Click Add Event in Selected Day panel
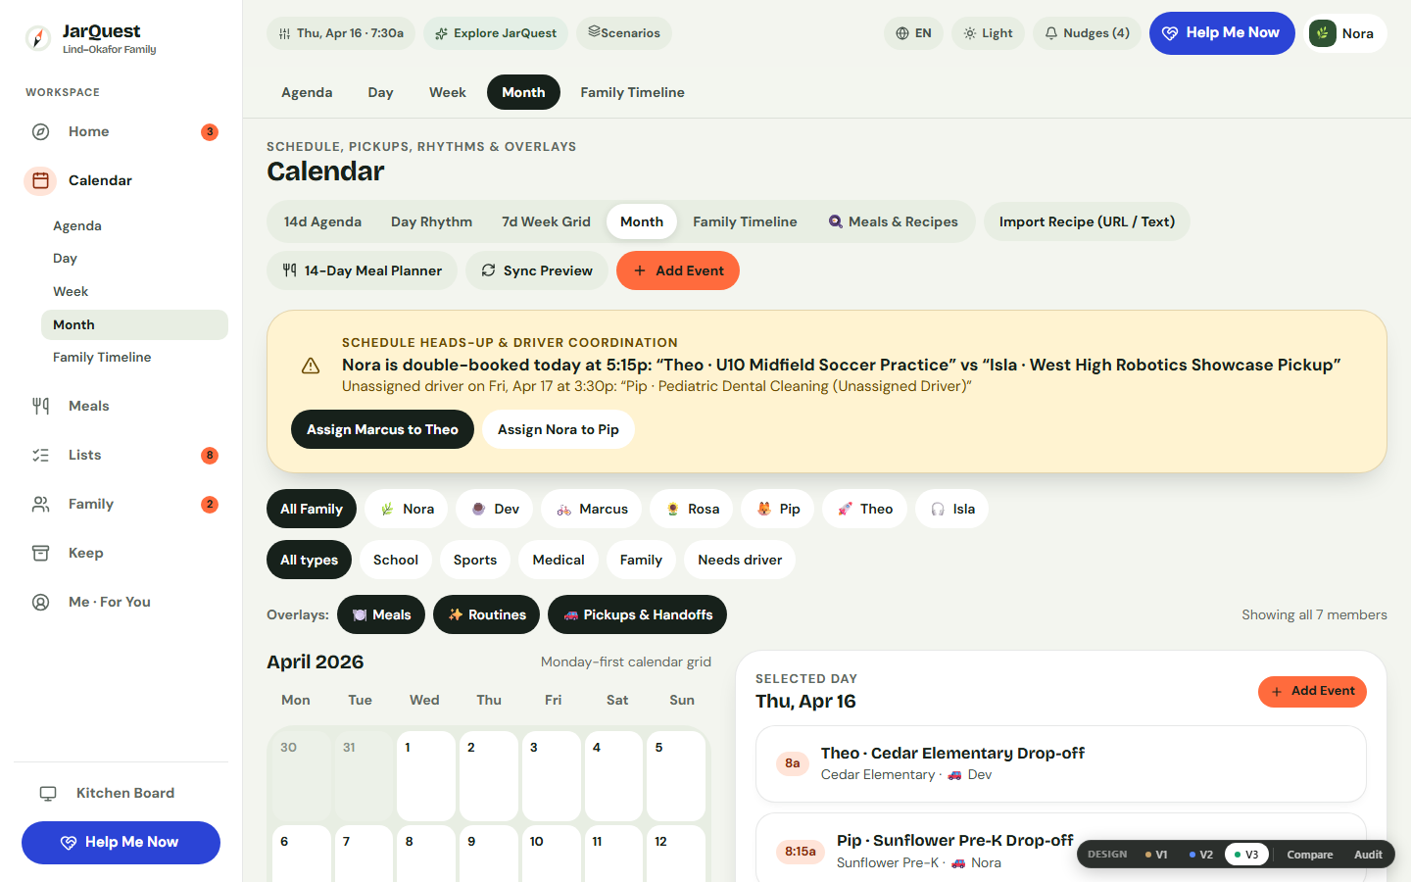Screen dimensions: 1411x882 [1312, 692]
